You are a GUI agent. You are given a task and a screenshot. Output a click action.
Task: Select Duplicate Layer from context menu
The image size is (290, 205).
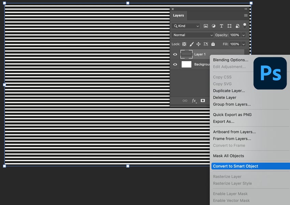pos(229,91)
